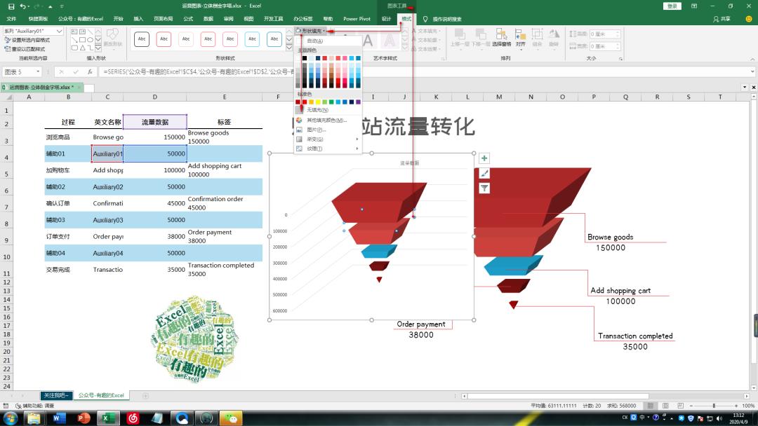The height and width of the screenshot is (426, 758).
Task: Click the Save icon in title bar
Action: [x=11, y=6]
